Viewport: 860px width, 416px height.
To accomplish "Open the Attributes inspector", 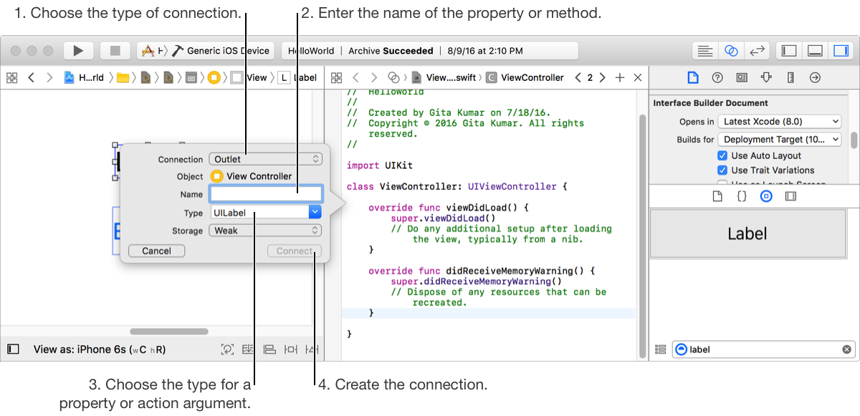I will [766, 77].
